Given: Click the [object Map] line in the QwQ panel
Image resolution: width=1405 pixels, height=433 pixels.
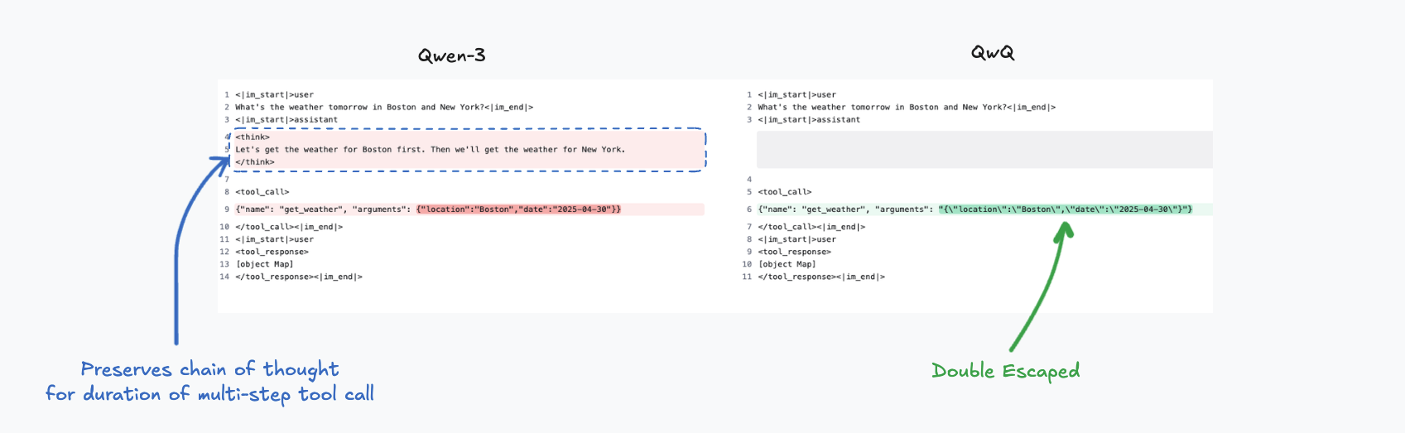Looking at the screenshot, I should [787, 264].
